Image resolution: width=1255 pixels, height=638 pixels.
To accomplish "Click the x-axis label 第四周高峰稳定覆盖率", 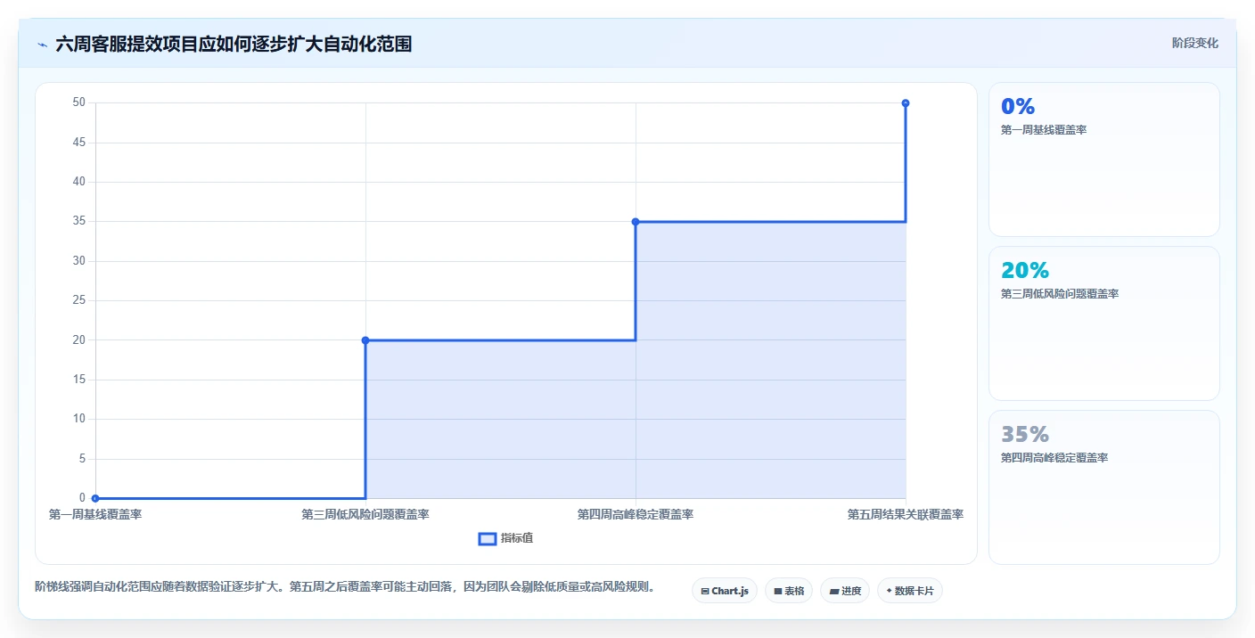I will point(636,514).
